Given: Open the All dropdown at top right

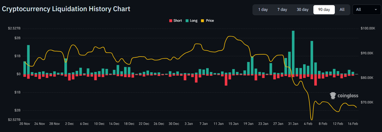Looking at the screenshot, I should coord(366,9).
